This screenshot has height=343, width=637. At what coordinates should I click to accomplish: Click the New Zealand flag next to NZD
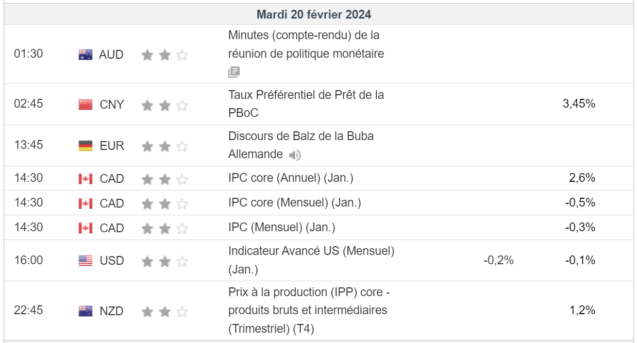(x=86, y=311)
